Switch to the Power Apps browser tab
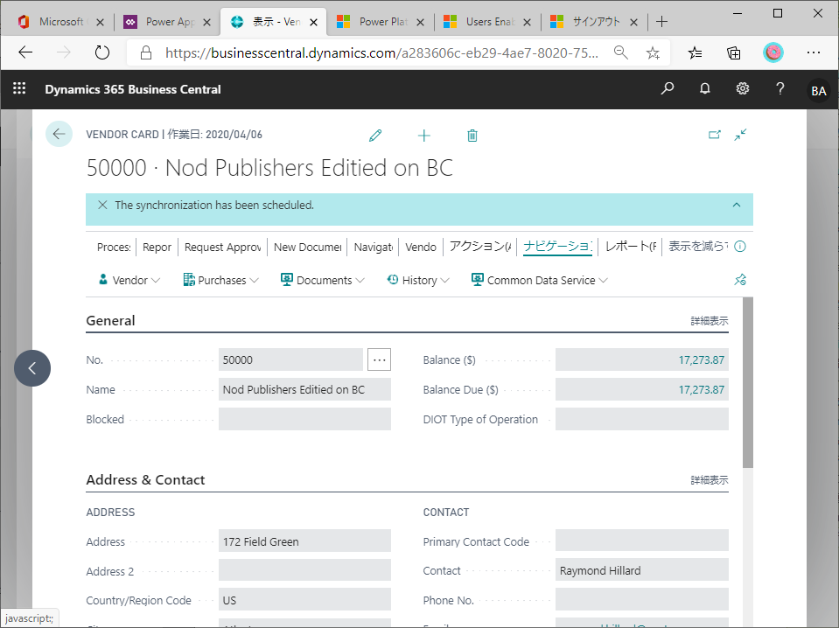This screenshot has height=628, width=839. point(167,21)
